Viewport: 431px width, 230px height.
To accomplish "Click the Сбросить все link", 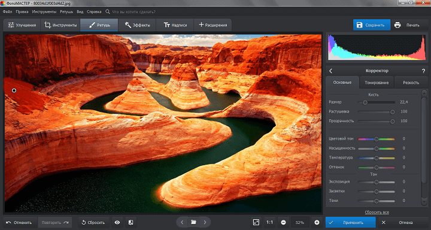I will tap(377, 213).
